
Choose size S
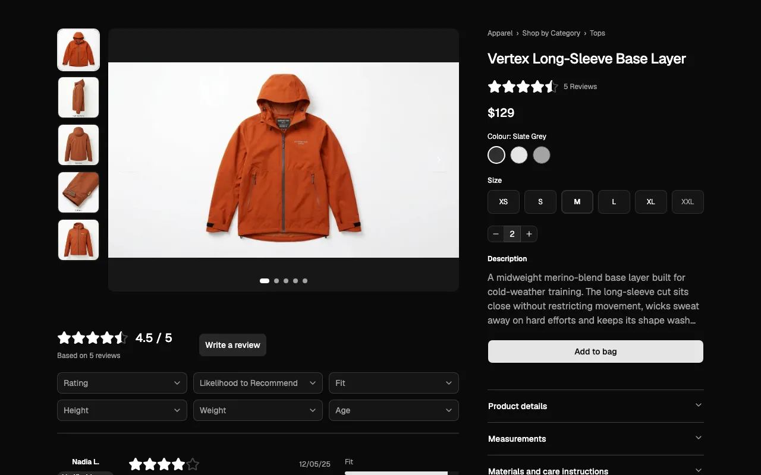[x=540, y=202]
